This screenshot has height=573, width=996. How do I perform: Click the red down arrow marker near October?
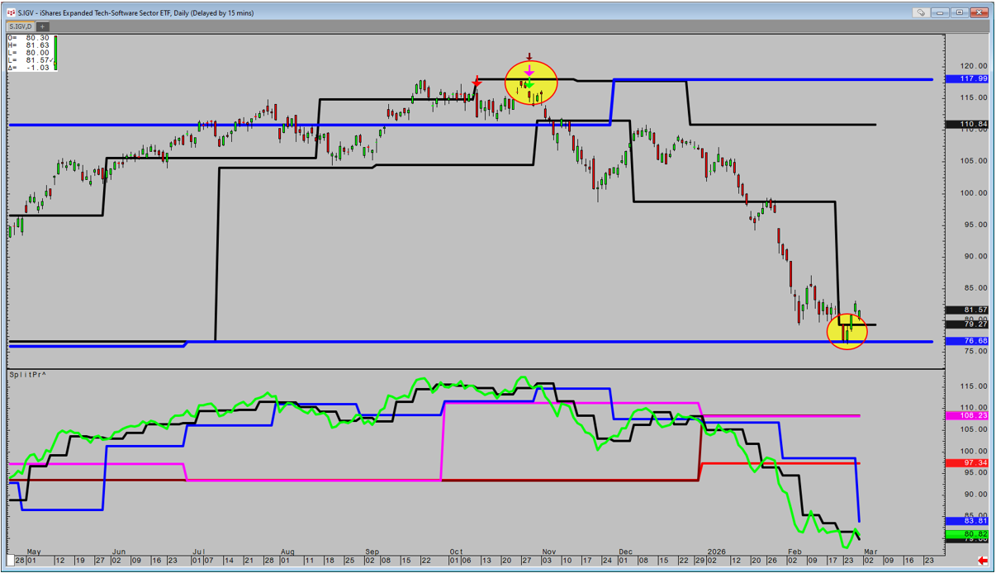tap(477, 83)
